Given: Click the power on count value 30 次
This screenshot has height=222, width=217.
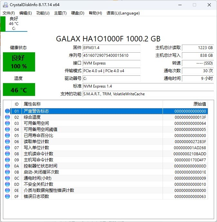Looking at the screenshot, I should tap(198, 71).
